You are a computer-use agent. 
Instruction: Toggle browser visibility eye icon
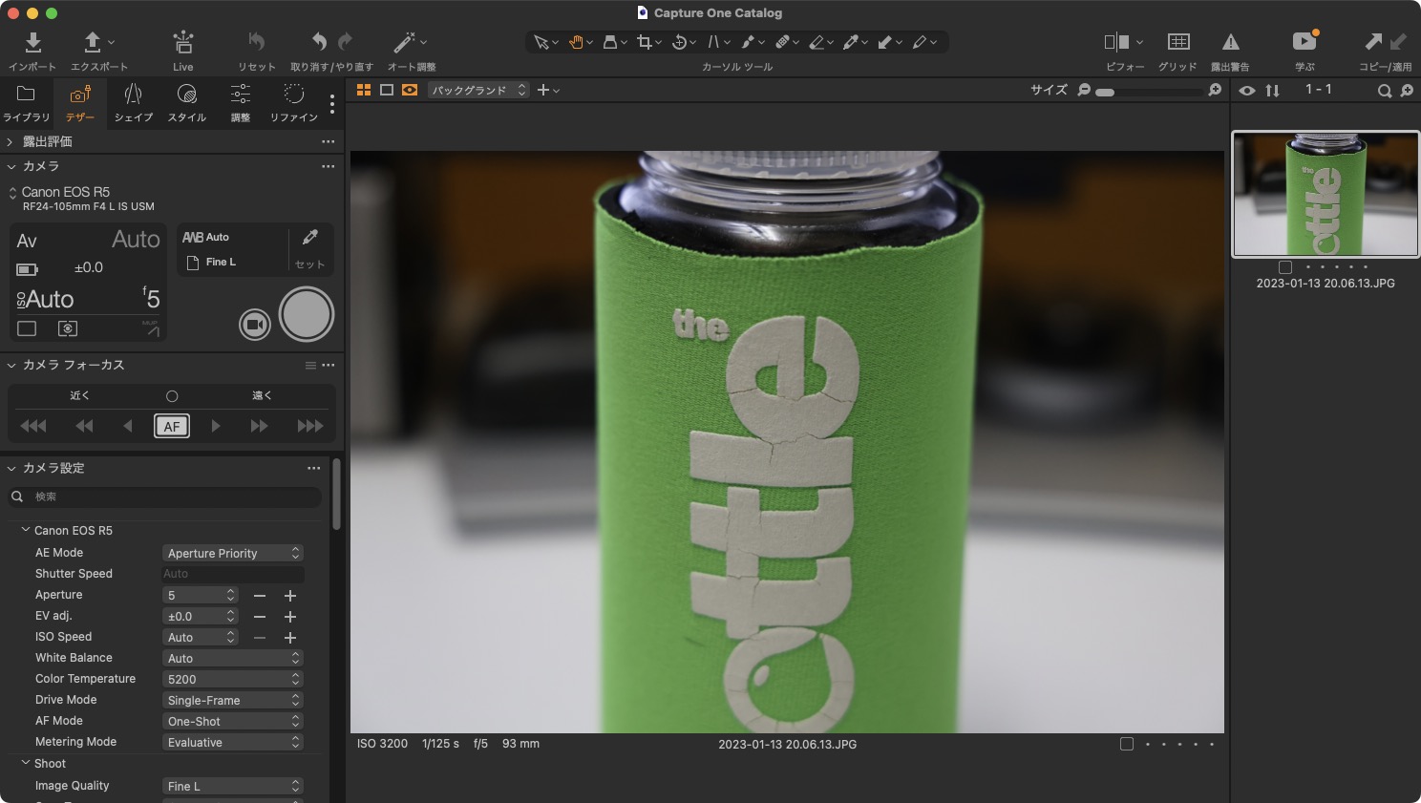coord(1247,91)
